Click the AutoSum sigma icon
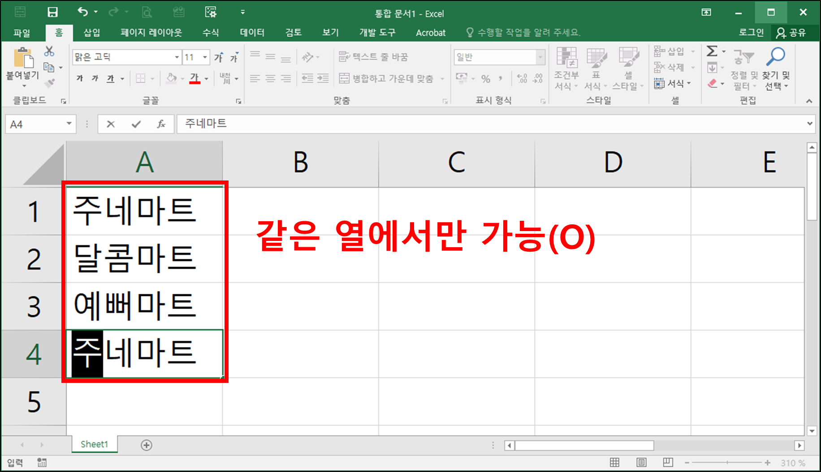 coord(712,51)
